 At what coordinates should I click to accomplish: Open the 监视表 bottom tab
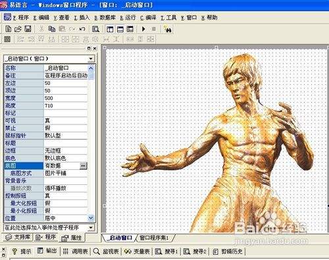pyautogui.click(x=106, y=251)
